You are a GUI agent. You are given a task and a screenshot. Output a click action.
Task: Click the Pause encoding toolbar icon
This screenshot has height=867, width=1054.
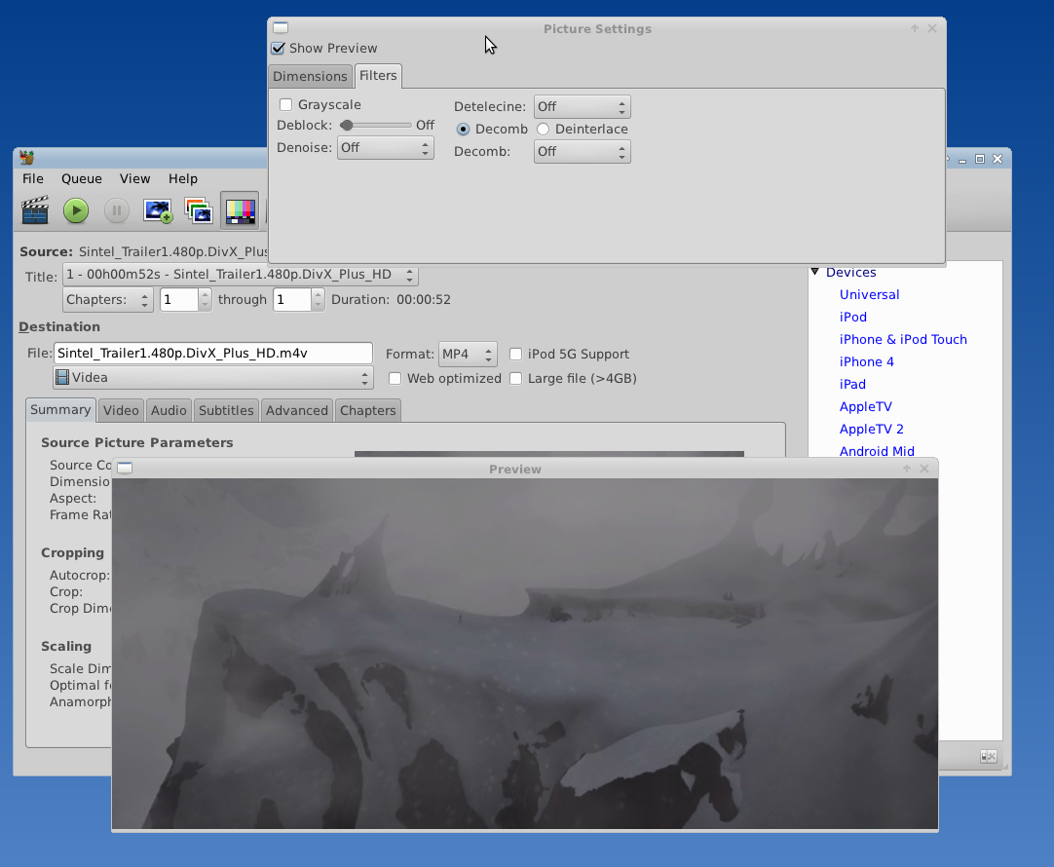tap(116, 210)
